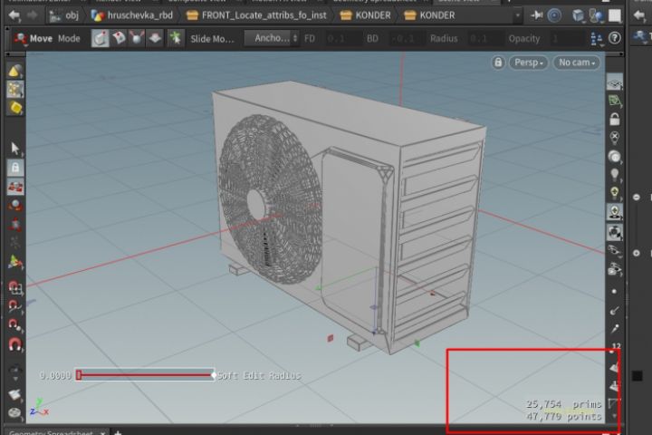Open the No cam camera dropdown
This screenshot has width=652, height=435.
point(577,63)
